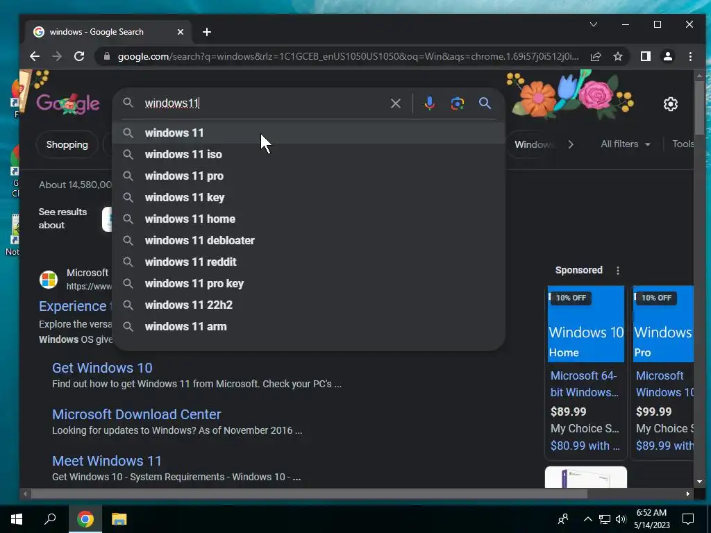Select suggestion 'windows 11 key'
The image size is (711, 533).
coord(308,198)
